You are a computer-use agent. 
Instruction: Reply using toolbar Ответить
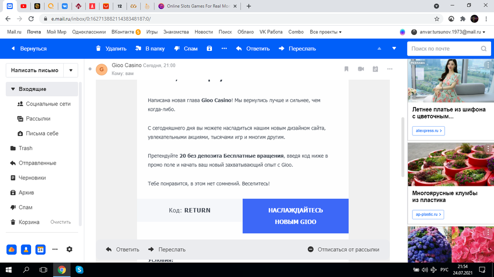pos(252,49)
